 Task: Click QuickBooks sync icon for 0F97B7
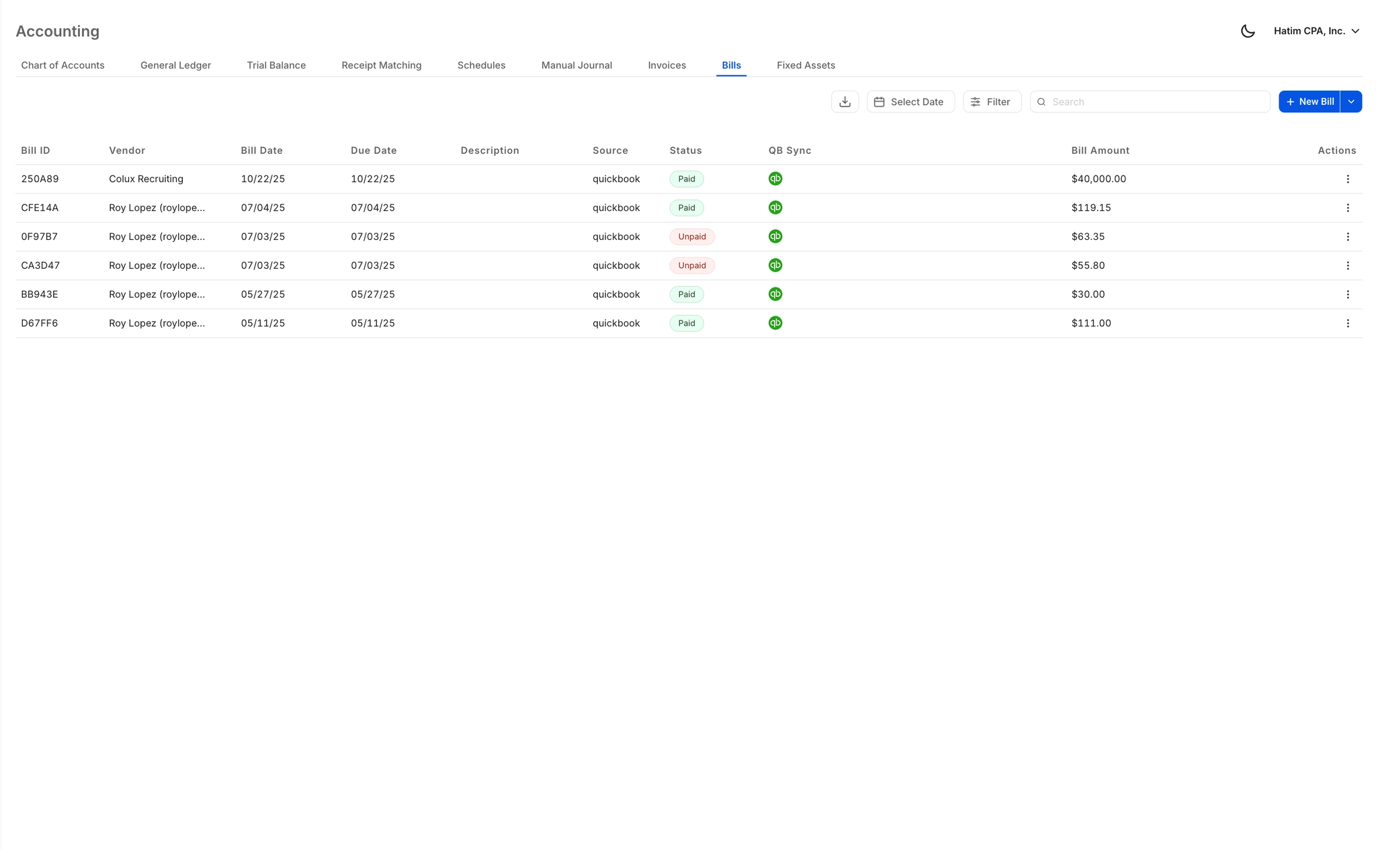(x=775, y=237)
